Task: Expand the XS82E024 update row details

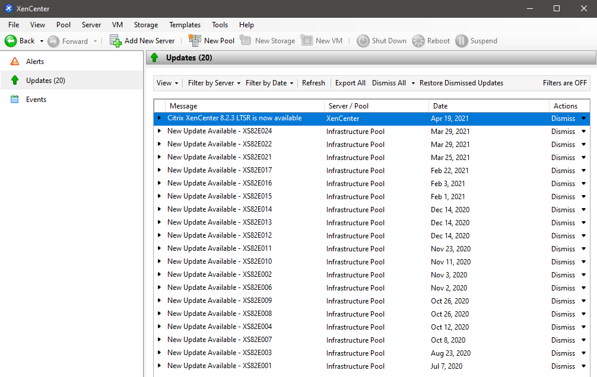Action: point(159,131)
